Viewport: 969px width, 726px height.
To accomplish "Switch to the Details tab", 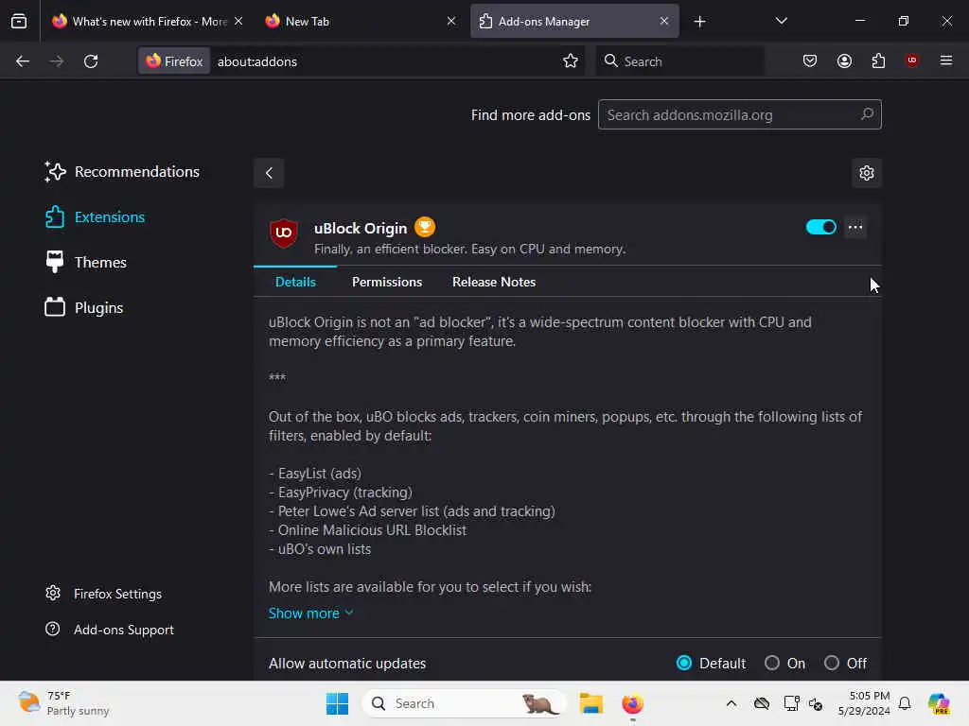I will 295,282.
